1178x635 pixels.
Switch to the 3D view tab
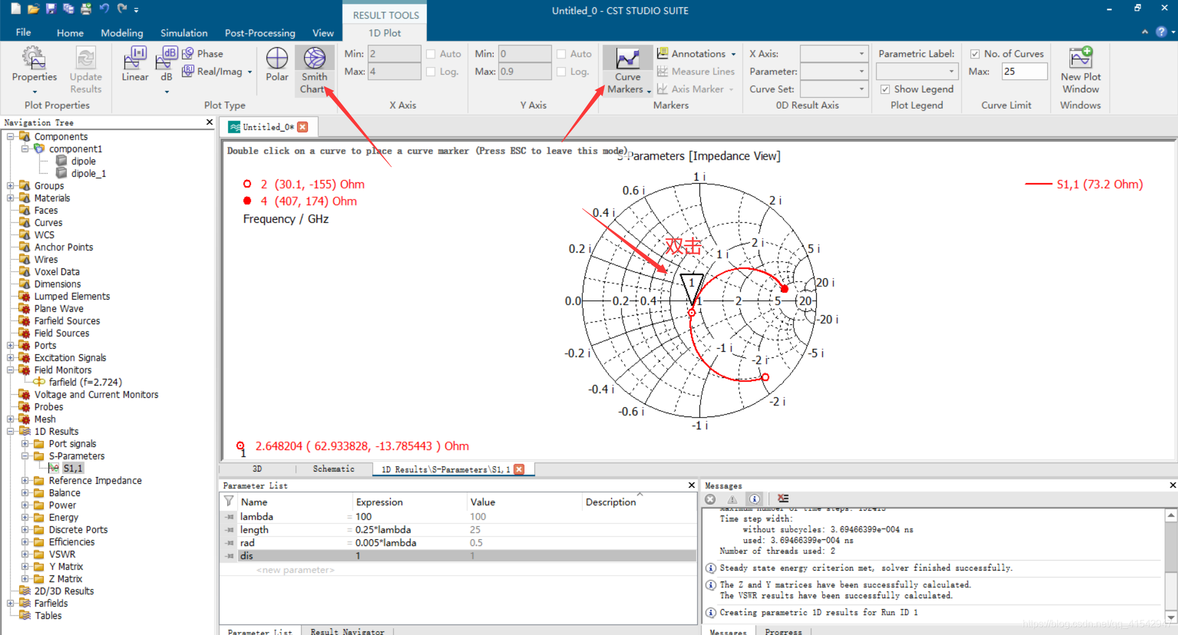[x=257, y=469]
